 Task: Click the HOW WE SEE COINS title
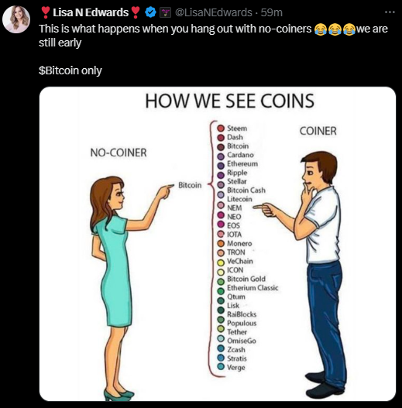[229, 101]
